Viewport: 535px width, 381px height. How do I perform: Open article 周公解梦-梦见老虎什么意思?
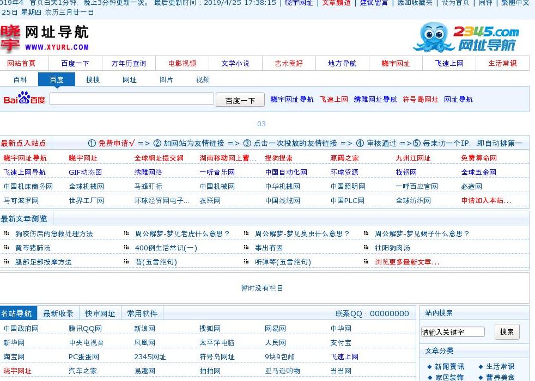point(182,234)
